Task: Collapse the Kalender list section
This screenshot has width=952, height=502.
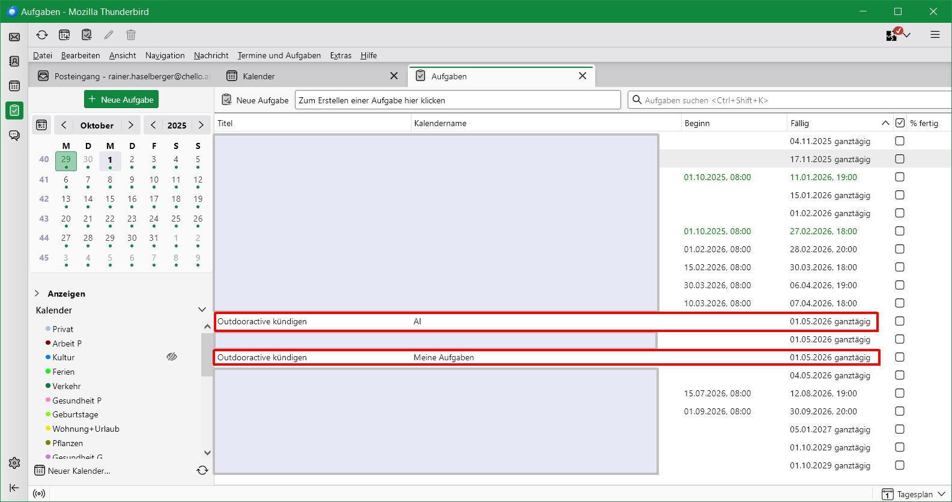Action: point(202,310)
